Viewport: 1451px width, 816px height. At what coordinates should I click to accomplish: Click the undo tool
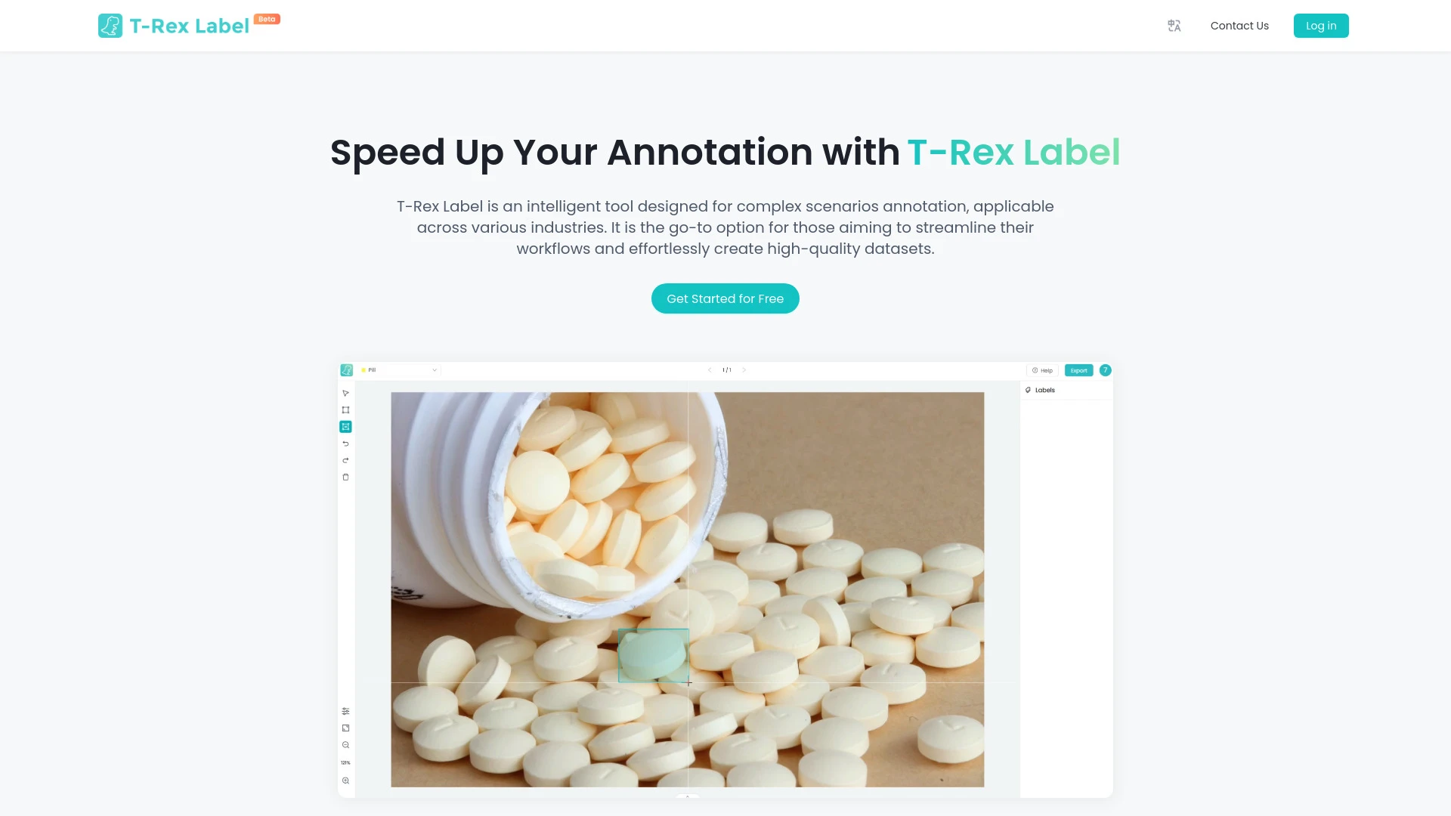click(346, 444)
